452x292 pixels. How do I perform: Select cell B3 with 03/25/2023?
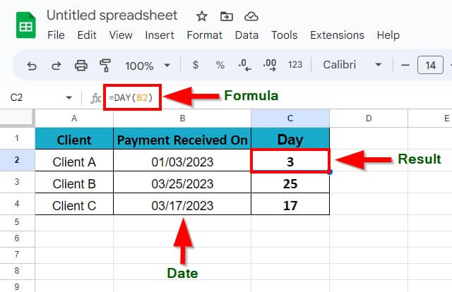[x=182, y=183]
